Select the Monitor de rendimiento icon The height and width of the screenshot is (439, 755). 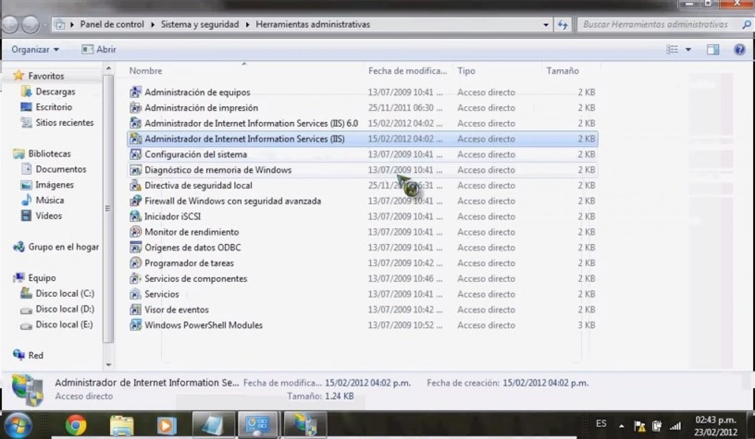pyautogui.click(x=135, y=232)
